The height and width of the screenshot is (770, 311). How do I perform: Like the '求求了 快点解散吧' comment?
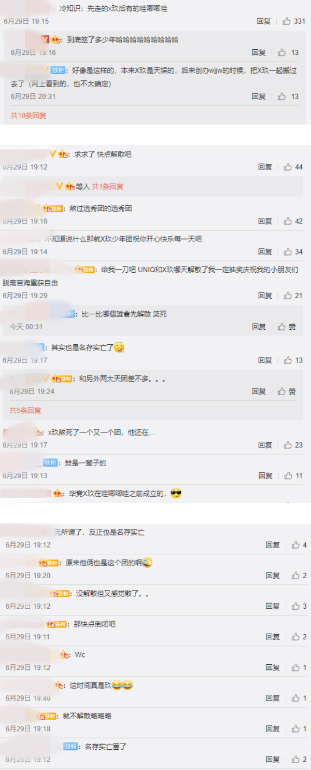293,167
